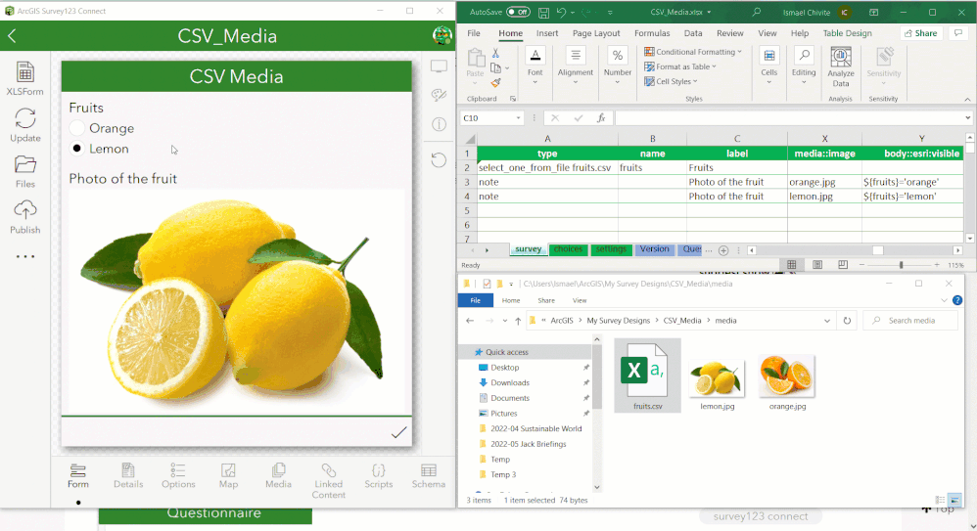Switch preview to desktop monitor view
Screen dimensions: 977x531
[x=439, y=66]
